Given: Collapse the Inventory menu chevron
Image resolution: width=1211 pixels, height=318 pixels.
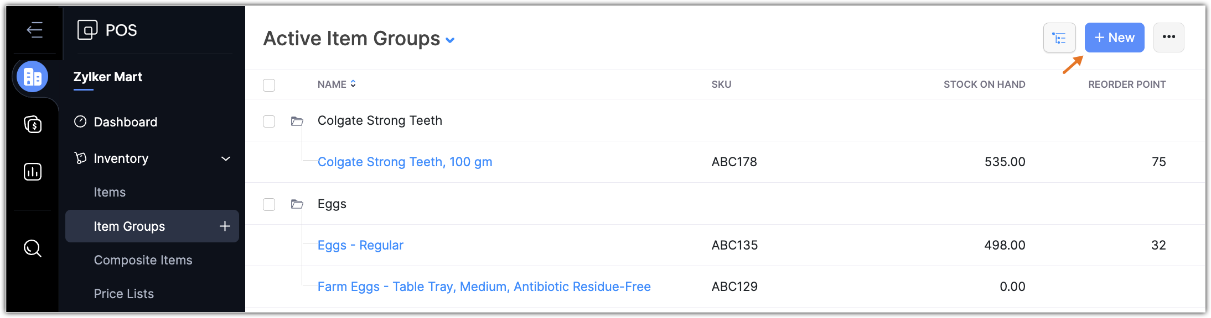Looking at the screenshot, I should coord(226,159).
